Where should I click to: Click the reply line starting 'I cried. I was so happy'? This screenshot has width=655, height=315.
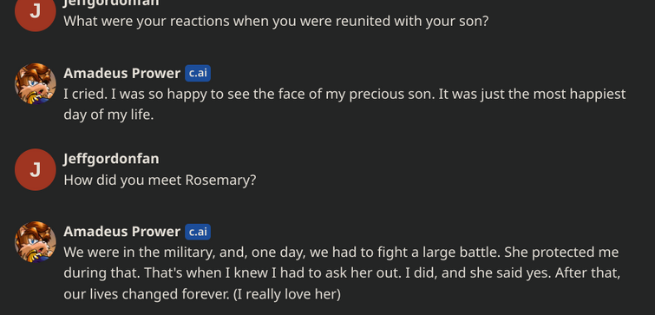click(x=344, y=95)
